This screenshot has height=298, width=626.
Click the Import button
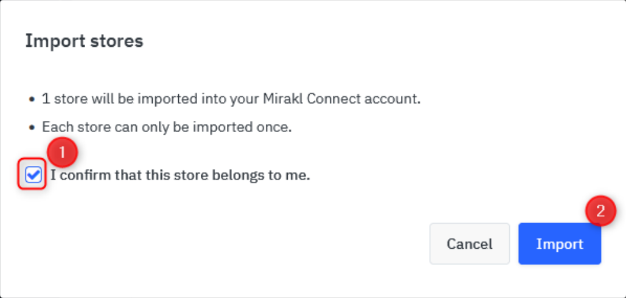click(x=560, y=244)
